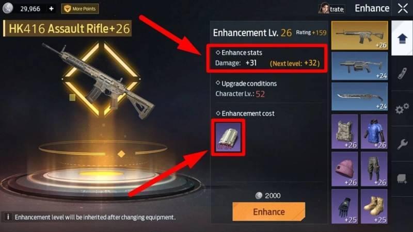Open the player avatar profile
The width and height of the screenshot is (413, 232).
tap(324, 8)
